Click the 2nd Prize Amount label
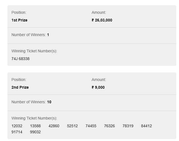The image size is (179, 141). click(x=99, y=80)
